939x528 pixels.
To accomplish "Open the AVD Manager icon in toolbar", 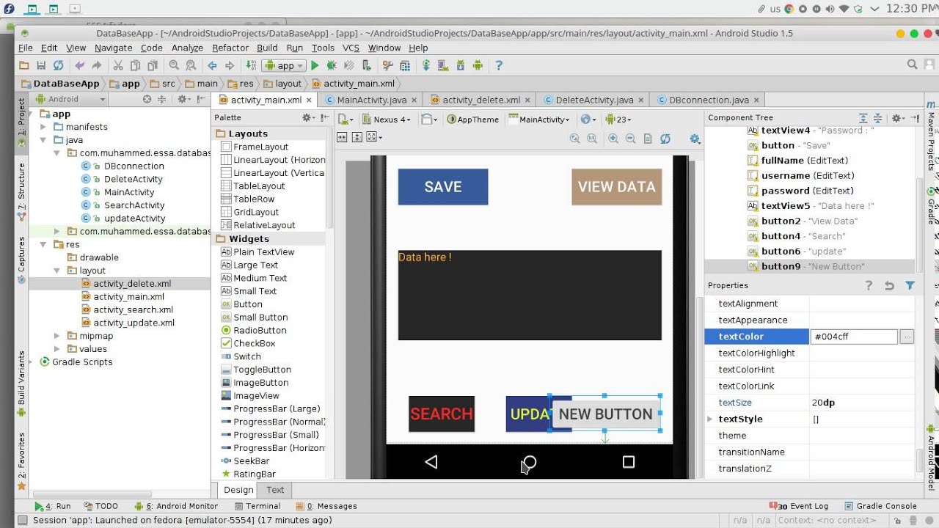I will (x=445, y=65).
